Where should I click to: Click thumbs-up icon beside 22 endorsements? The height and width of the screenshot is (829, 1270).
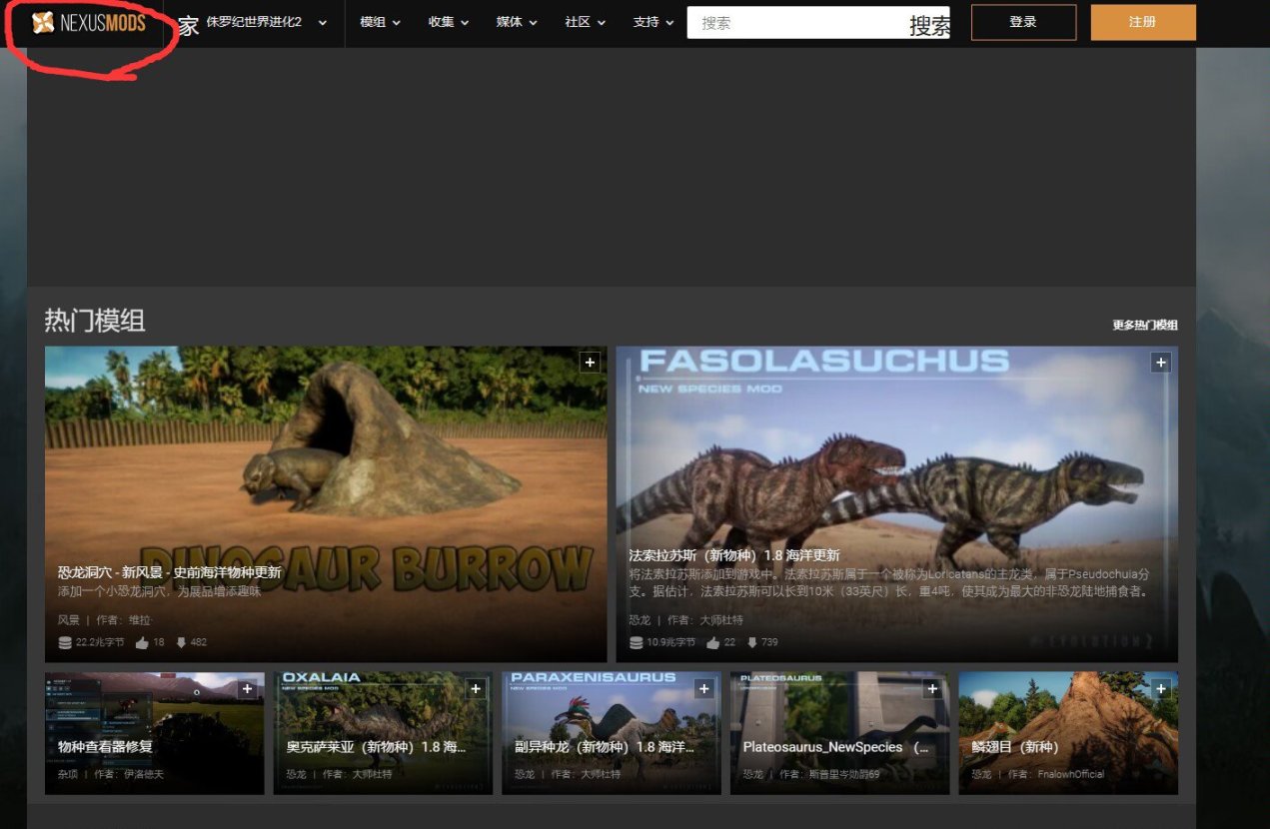click(x=712, y=642)
